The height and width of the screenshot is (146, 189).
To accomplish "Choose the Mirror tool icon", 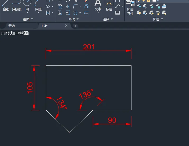I will 67,6.
